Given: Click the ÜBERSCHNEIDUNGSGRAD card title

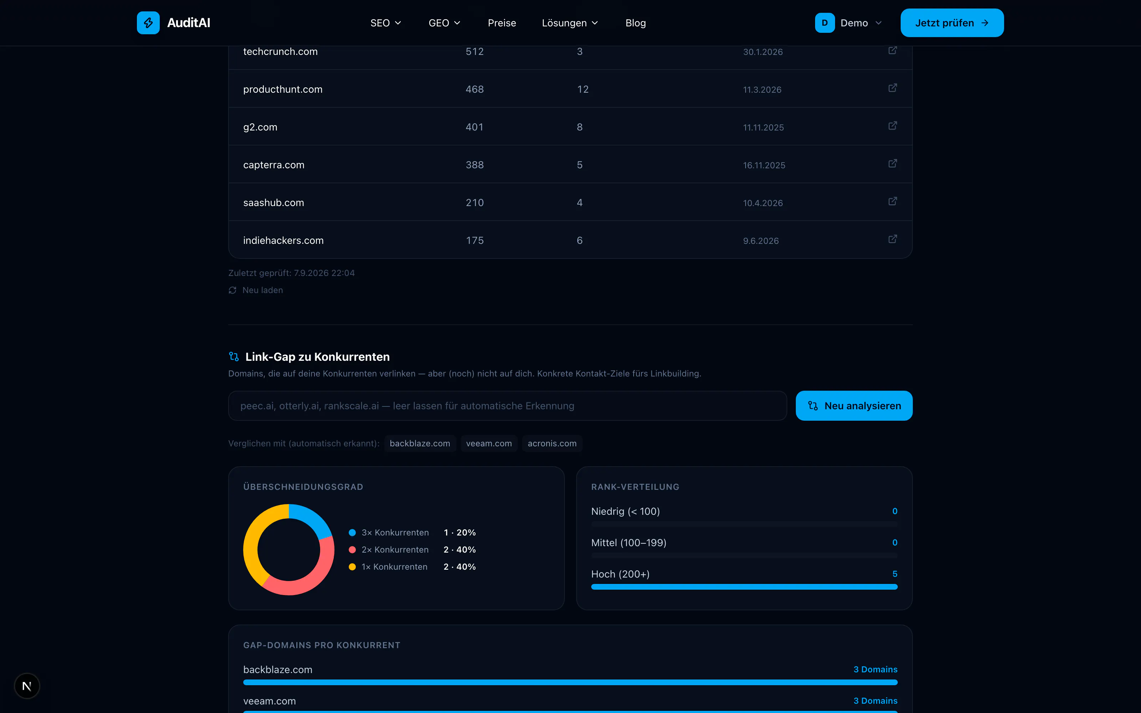Looking at the screenshot, I should click(303, 487).
